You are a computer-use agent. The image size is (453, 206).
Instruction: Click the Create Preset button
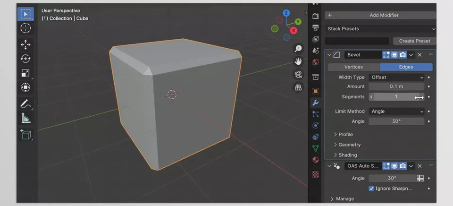(415, 41)
